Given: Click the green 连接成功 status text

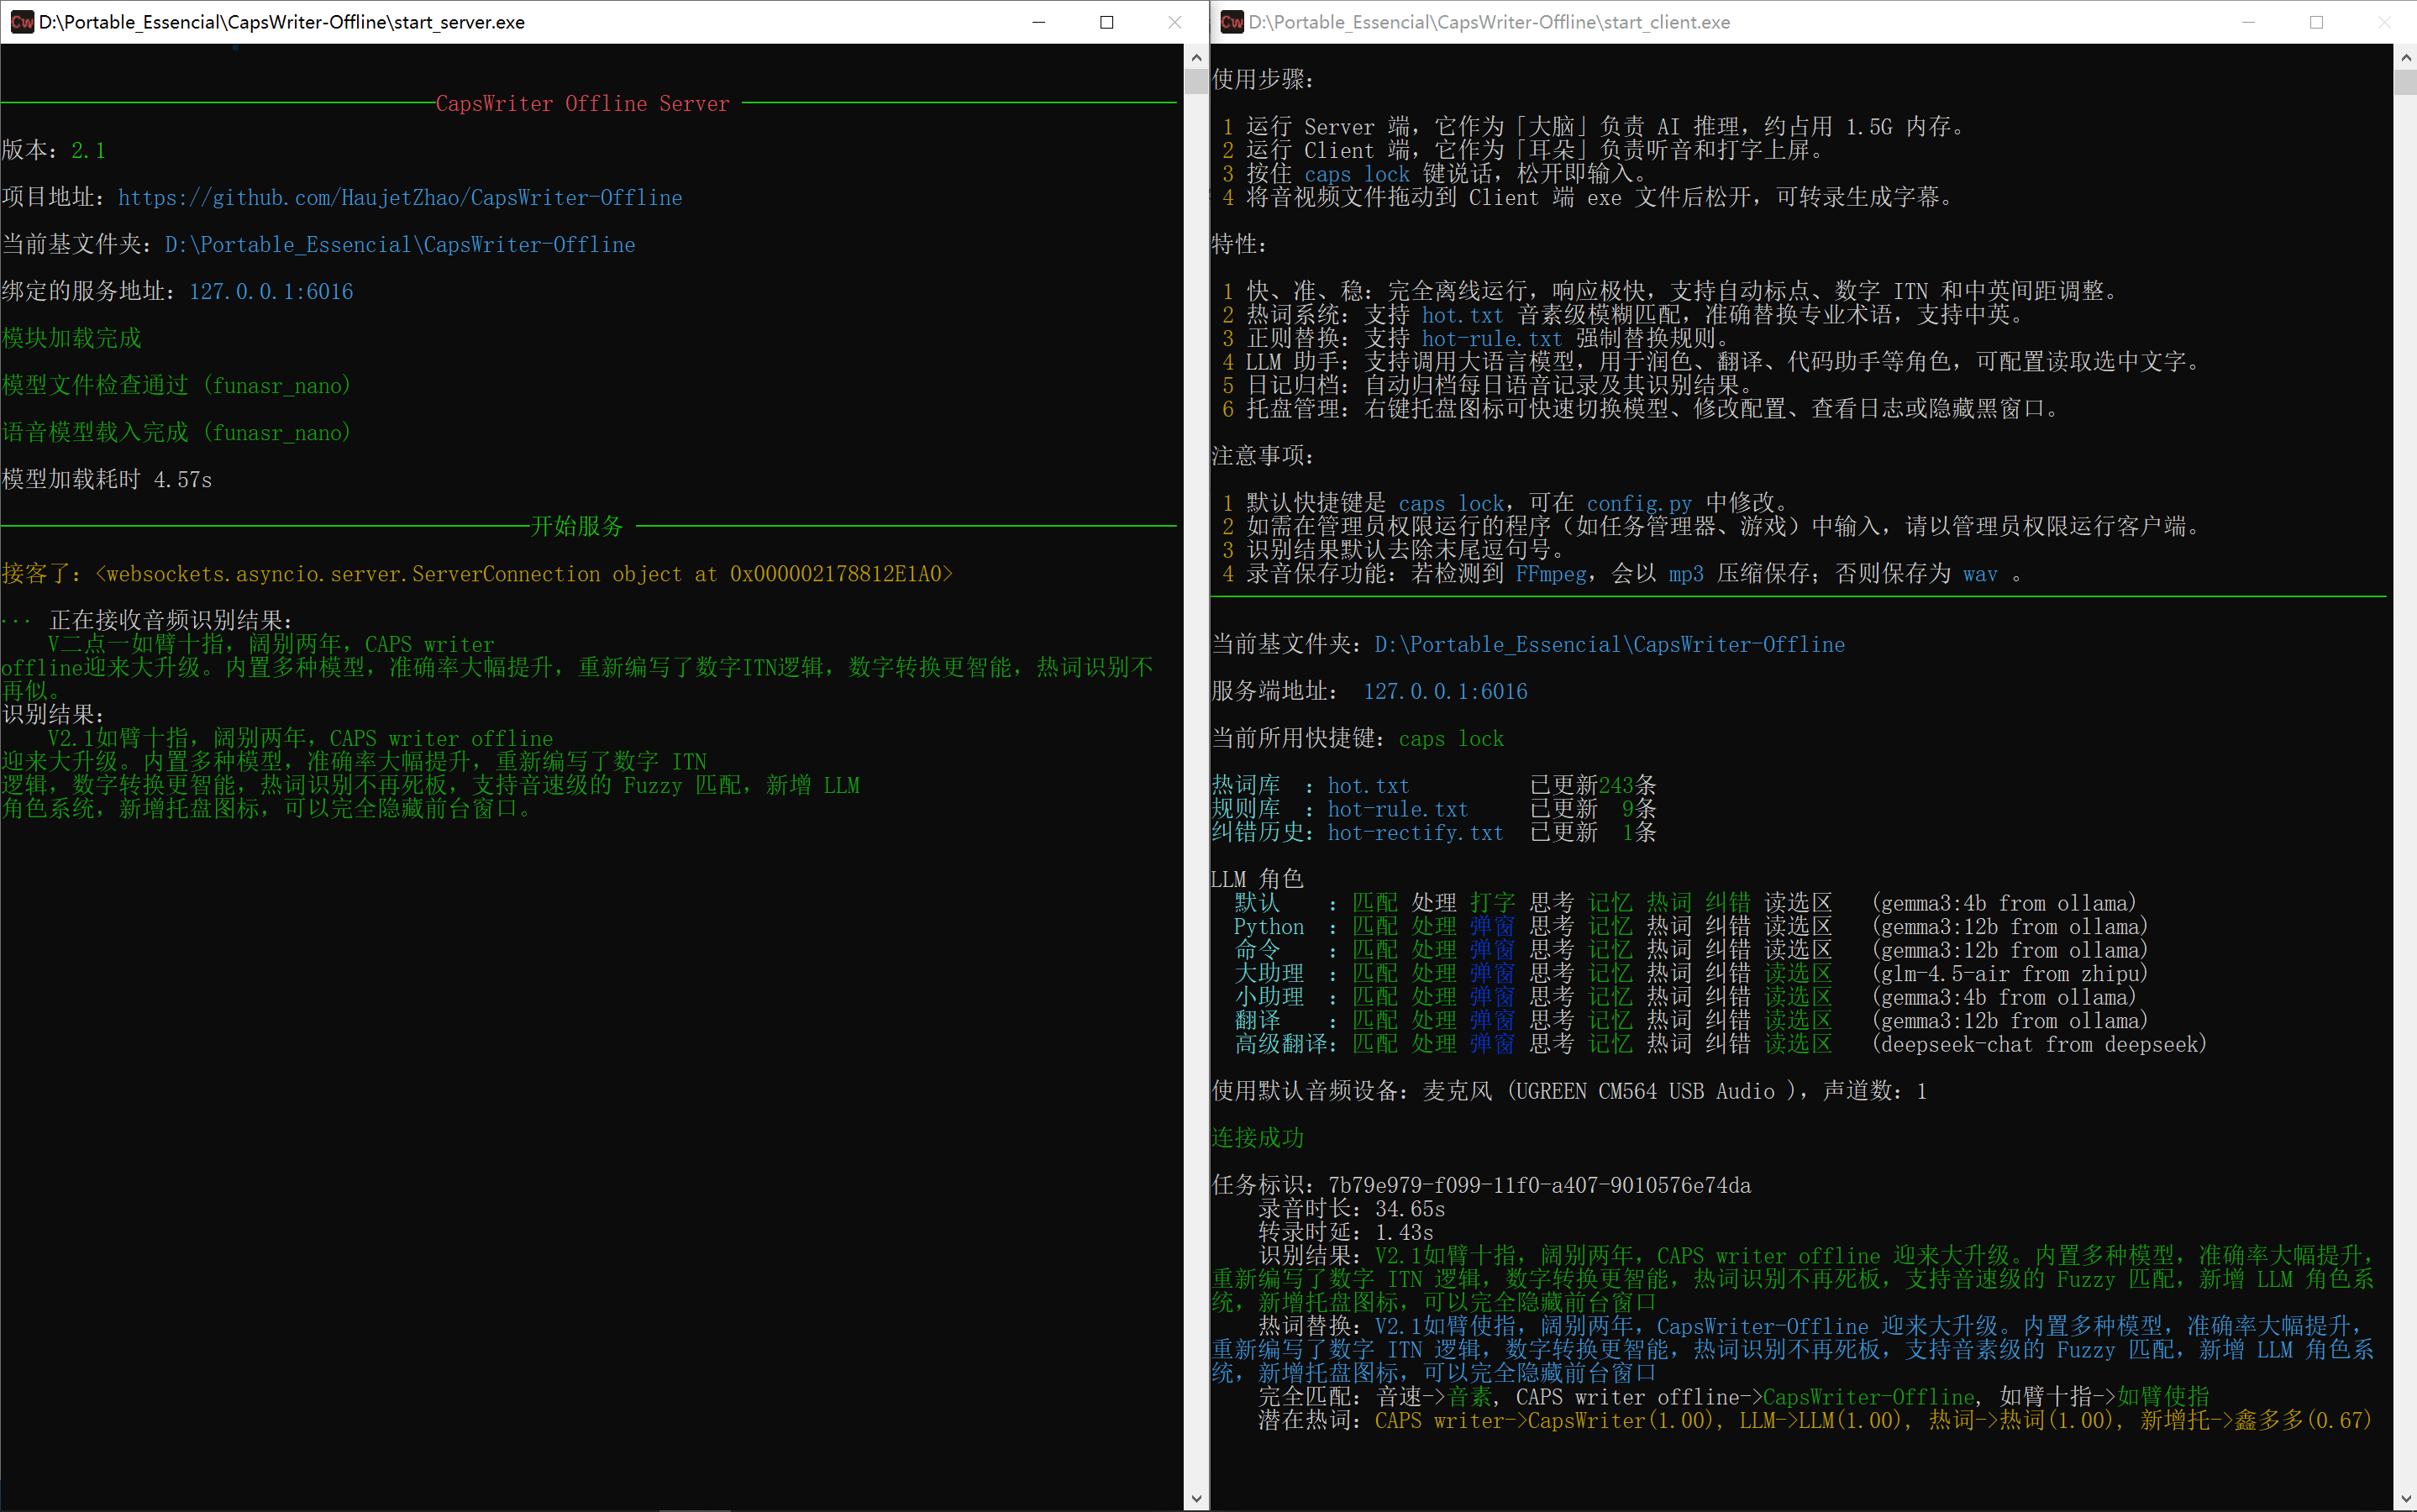Looking at the screenshot, I should [1257, 1138].
